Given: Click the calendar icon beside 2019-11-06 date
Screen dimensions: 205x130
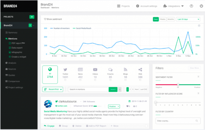Looking at the screenshot, I should [129, 101].
